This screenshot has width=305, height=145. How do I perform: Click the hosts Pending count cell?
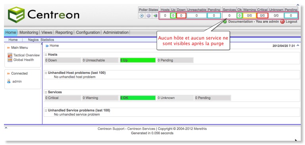(214, 15)
